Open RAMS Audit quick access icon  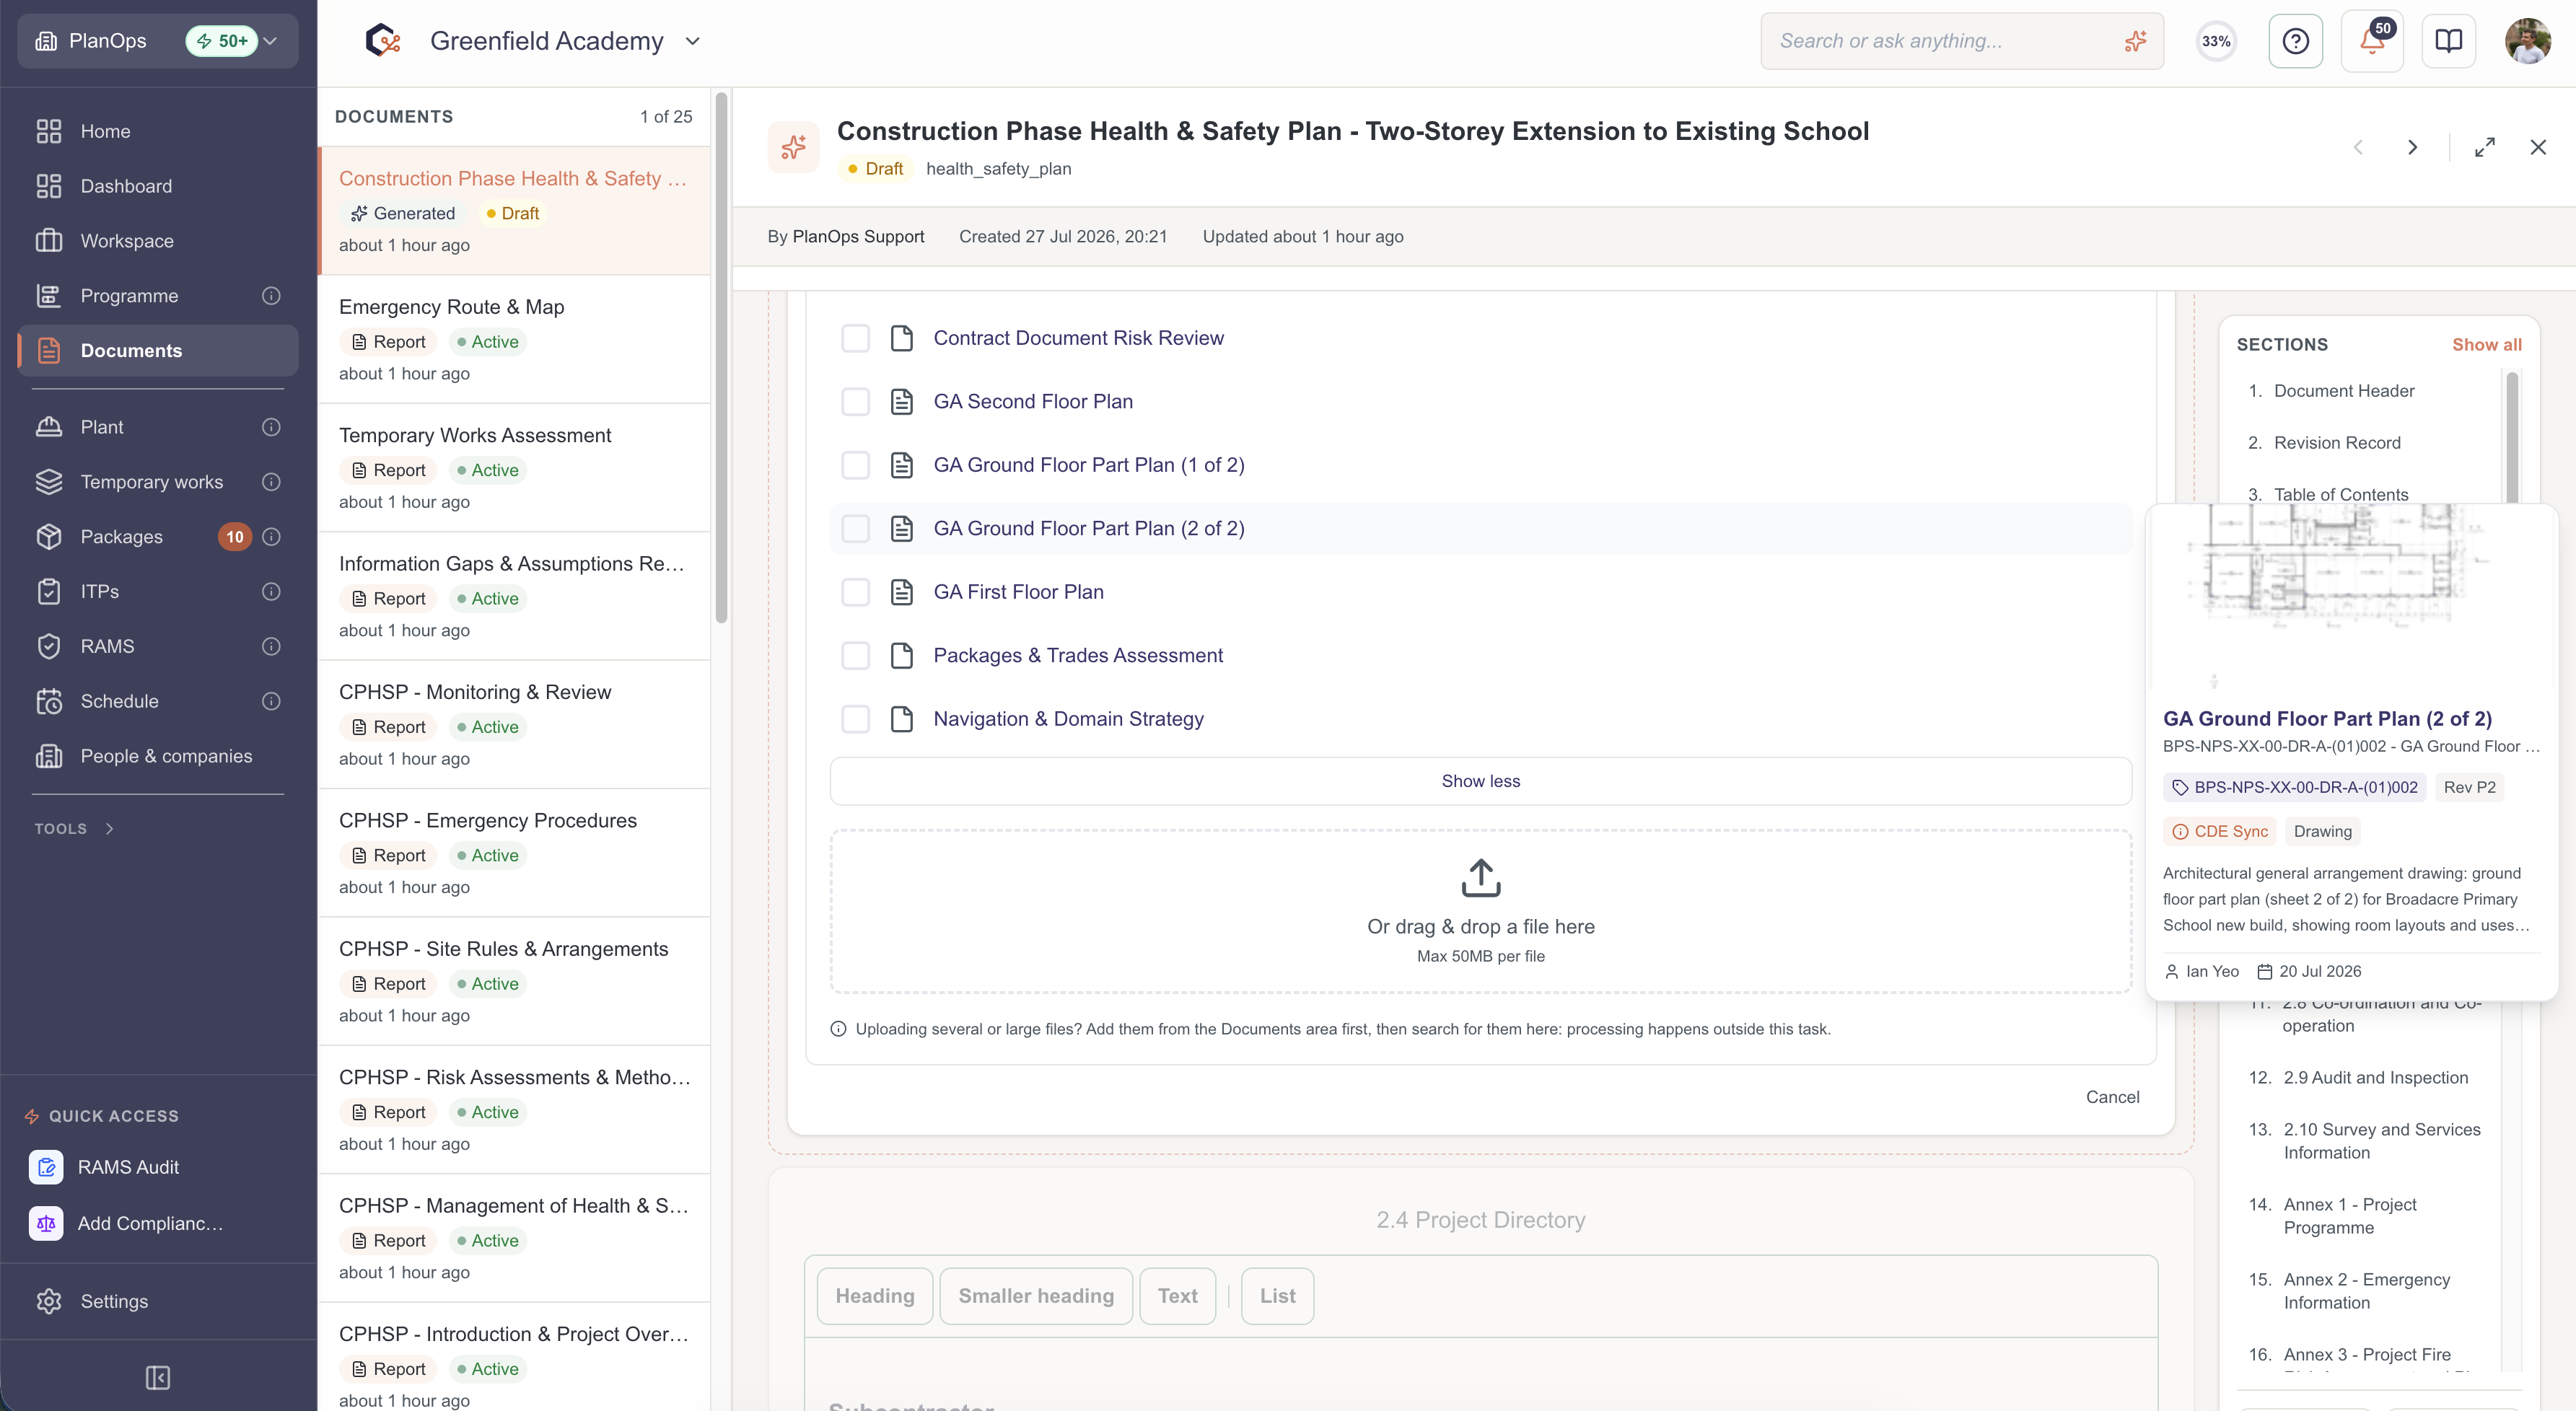click(46, 1167)
